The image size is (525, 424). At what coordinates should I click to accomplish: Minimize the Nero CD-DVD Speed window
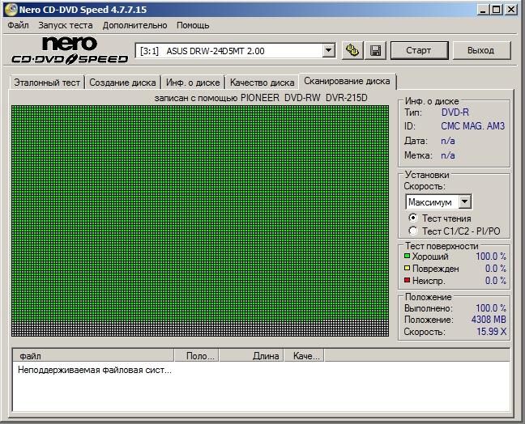click(x=483, y=10)
